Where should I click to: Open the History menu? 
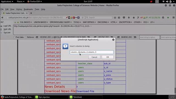pyautogui.click(x=19, y=9)
